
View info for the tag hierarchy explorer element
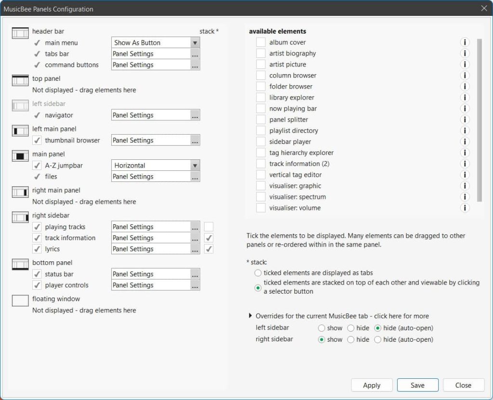pyautogui.click(x=465, y=153)
